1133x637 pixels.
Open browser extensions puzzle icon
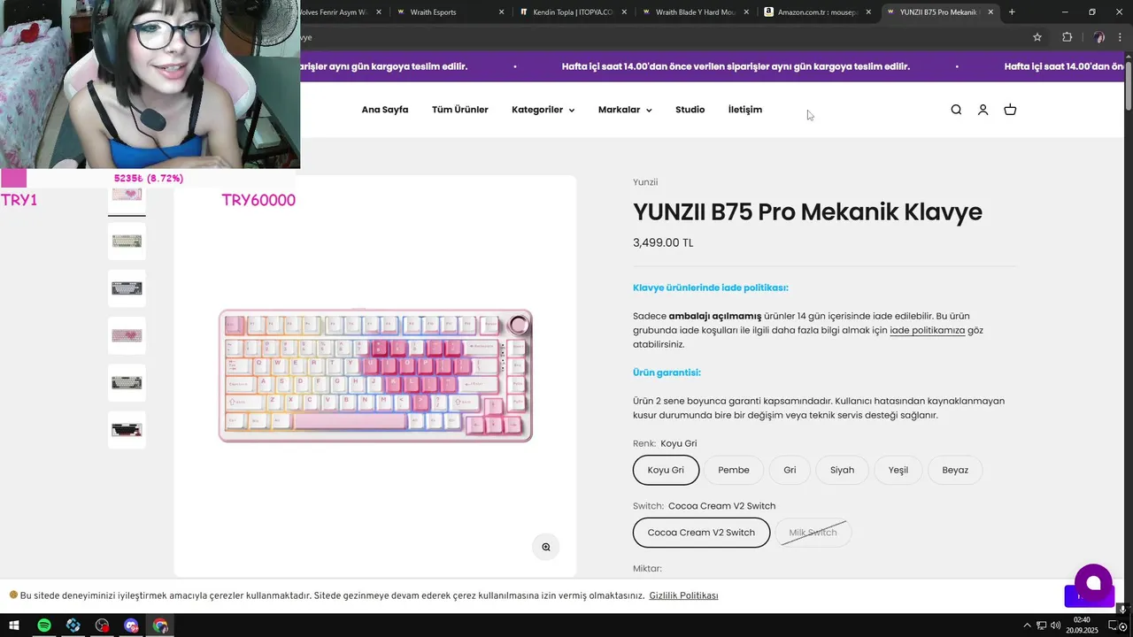pos(1067,37)
